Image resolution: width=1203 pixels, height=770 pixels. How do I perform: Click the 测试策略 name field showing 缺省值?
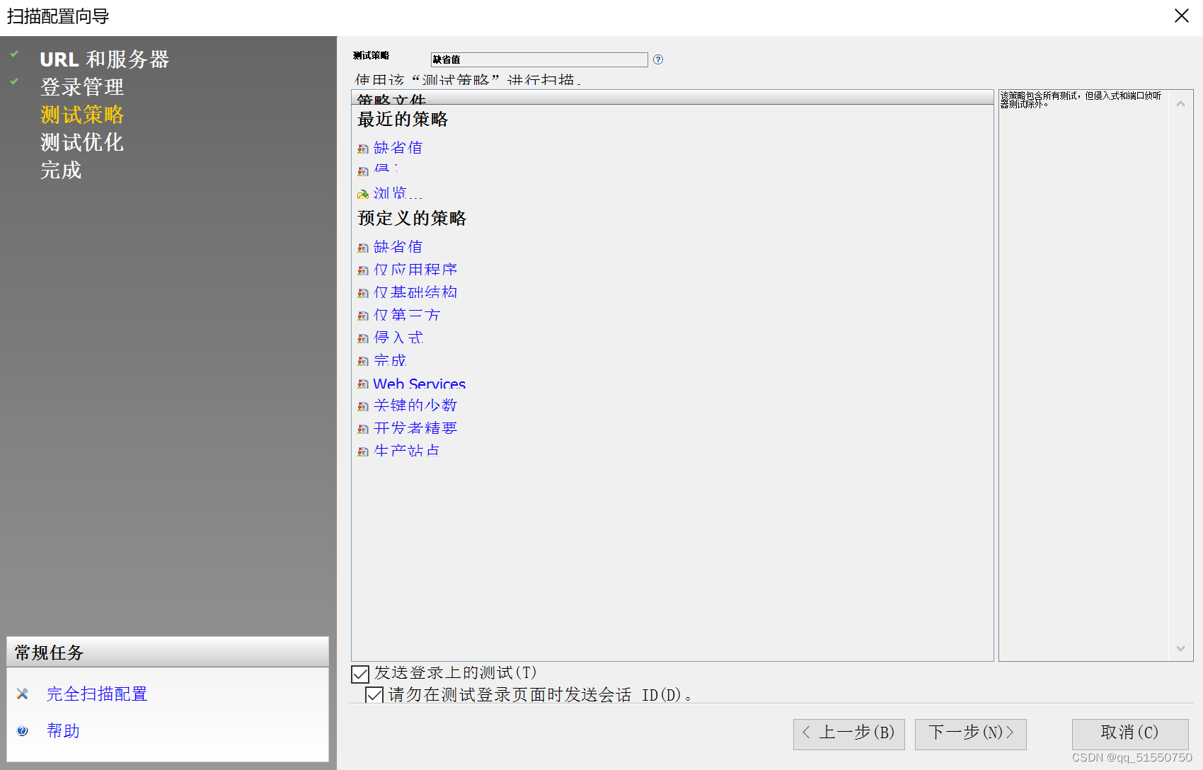[x=539, y=59]
